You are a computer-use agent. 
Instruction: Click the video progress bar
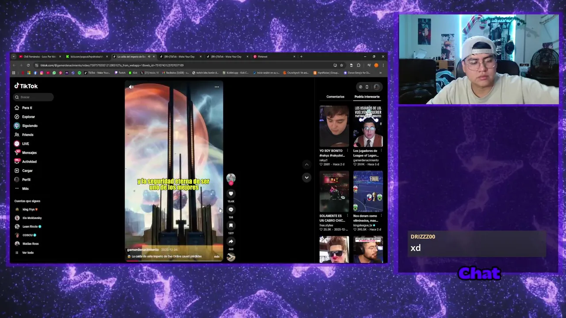(x=174, y=261)
